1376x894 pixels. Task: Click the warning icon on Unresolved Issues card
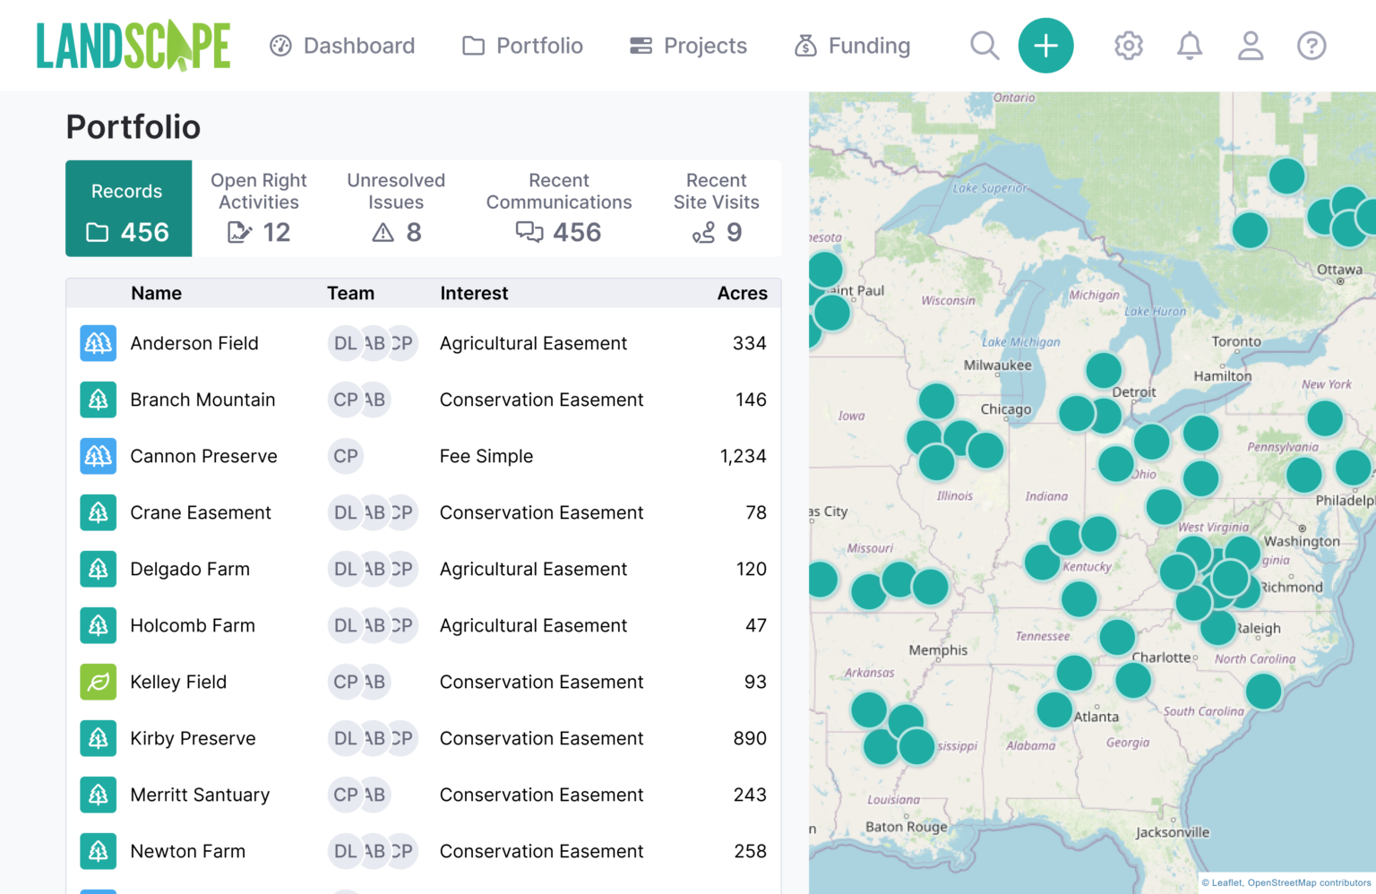(x=383, y=232)
